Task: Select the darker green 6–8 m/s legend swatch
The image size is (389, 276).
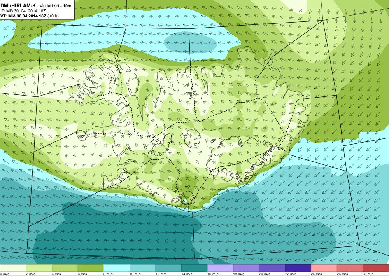Action: (x=91, y=268)
